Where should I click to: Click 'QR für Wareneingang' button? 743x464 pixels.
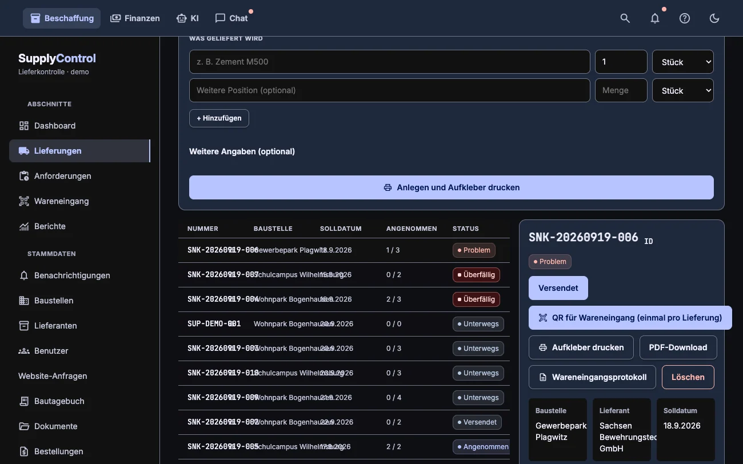630,318
